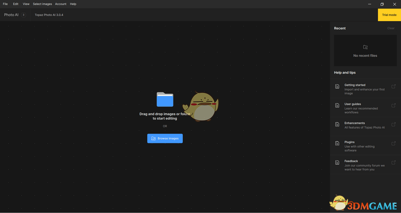Open the Edit menu
The height and width of the screenshot is (213, 401).
(x=16, y=4)
